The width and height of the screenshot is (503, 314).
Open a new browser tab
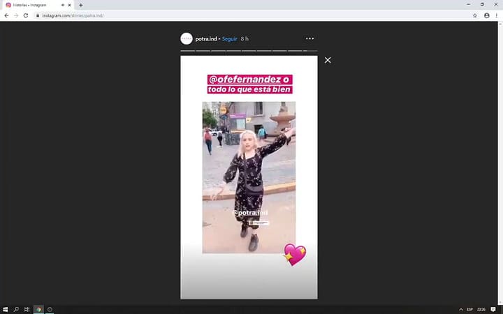click(81, 5)
